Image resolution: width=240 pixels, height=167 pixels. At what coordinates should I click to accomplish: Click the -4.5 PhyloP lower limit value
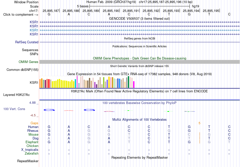click(x=33, y=115)
